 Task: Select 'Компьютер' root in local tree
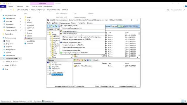[x=53, y=63]
